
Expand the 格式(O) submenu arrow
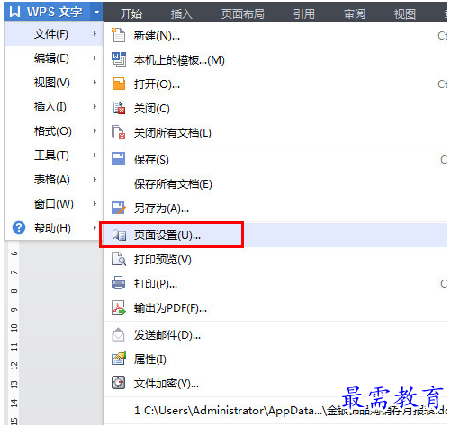pyautogui.click(x=95, y=130)
